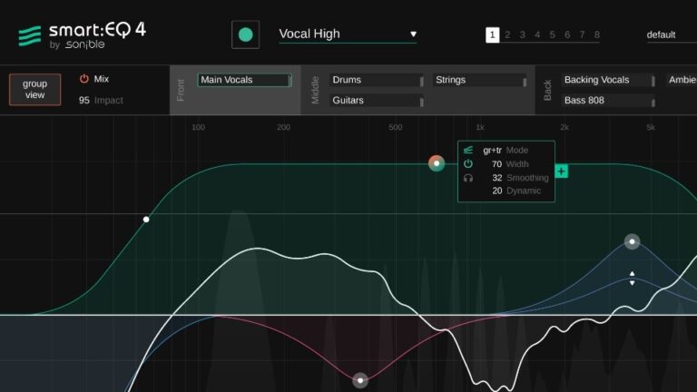Viewport: 697px width, 392px height.
Task: Select the Backing Vocals track
Action: point(608,80)
